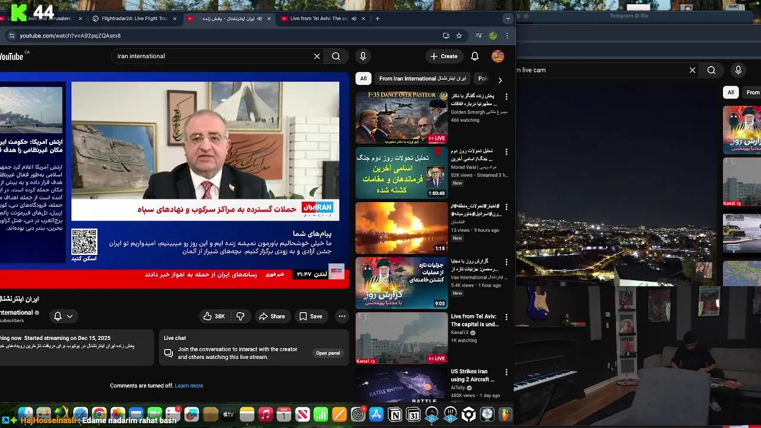Screen dimensions: 761x428
Task: Bookmark this page with the star icon
Action: tap(459, 36)
